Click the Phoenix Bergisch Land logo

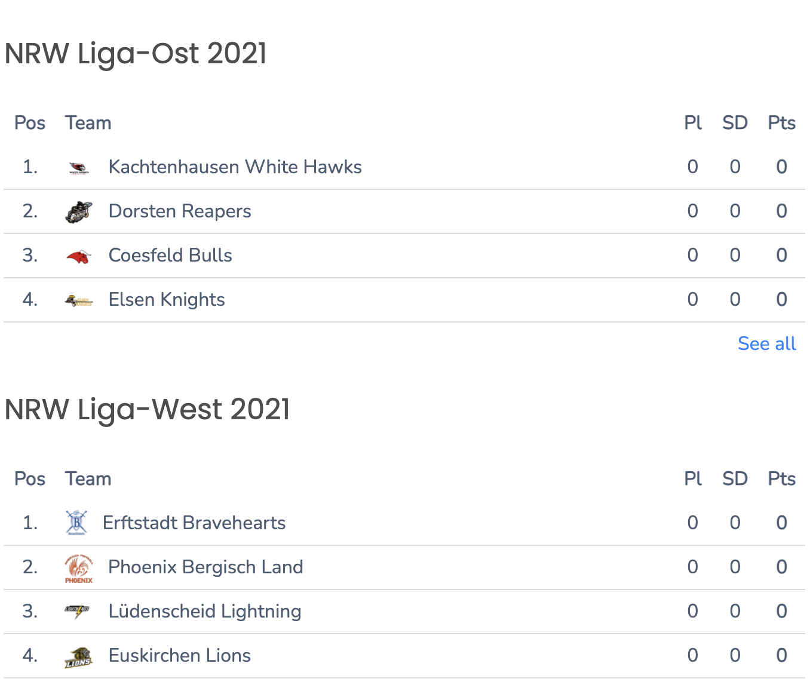(79, 568)
